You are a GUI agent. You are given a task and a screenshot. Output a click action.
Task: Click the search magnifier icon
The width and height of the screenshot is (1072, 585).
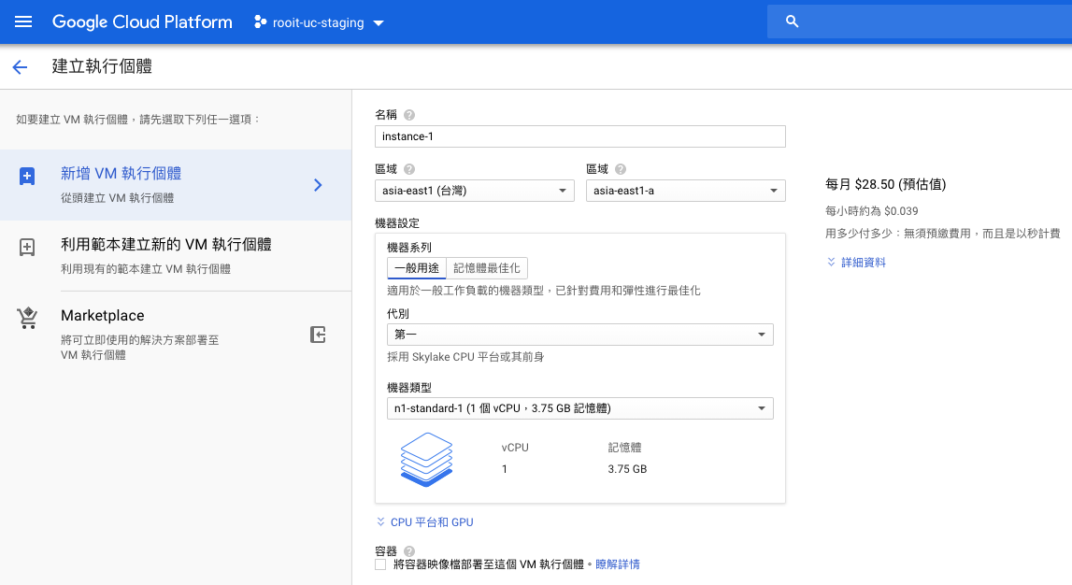[x=792, y=21]
